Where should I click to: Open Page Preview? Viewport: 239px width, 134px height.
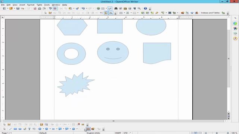click(x=44, y=9)
